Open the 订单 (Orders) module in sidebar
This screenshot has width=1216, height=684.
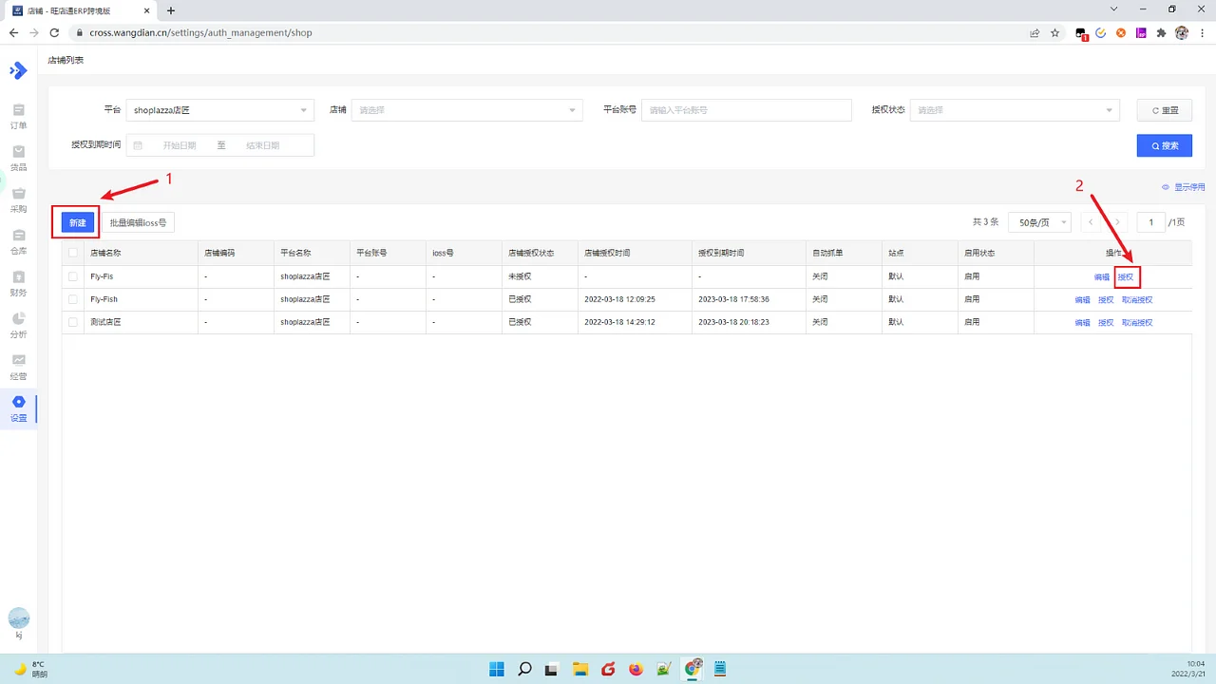(18, 116)
